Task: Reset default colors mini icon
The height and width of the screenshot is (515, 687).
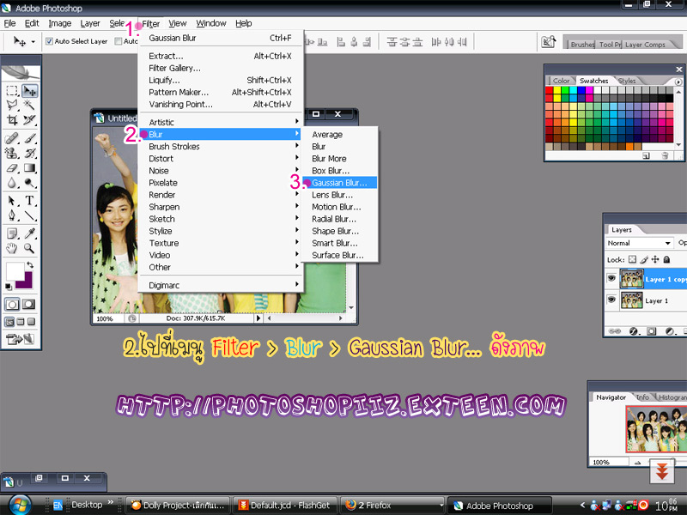Action: pyautogui.click(x=8, y=287)
